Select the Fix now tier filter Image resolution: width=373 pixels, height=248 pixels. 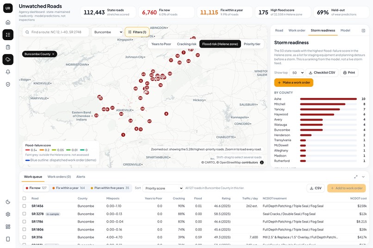(36, 188)
